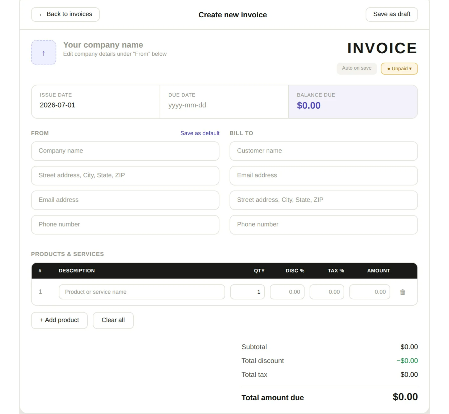Viewport: 449px width, 414px height.
Task: Edit the quantity field for item 1
Action: click(248, 292)
